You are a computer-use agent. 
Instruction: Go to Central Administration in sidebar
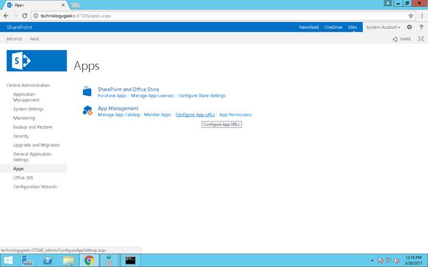click(28, 85)
